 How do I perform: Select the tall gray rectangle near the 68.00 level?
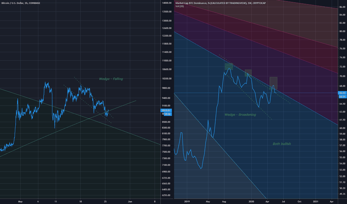pos(273,83)
